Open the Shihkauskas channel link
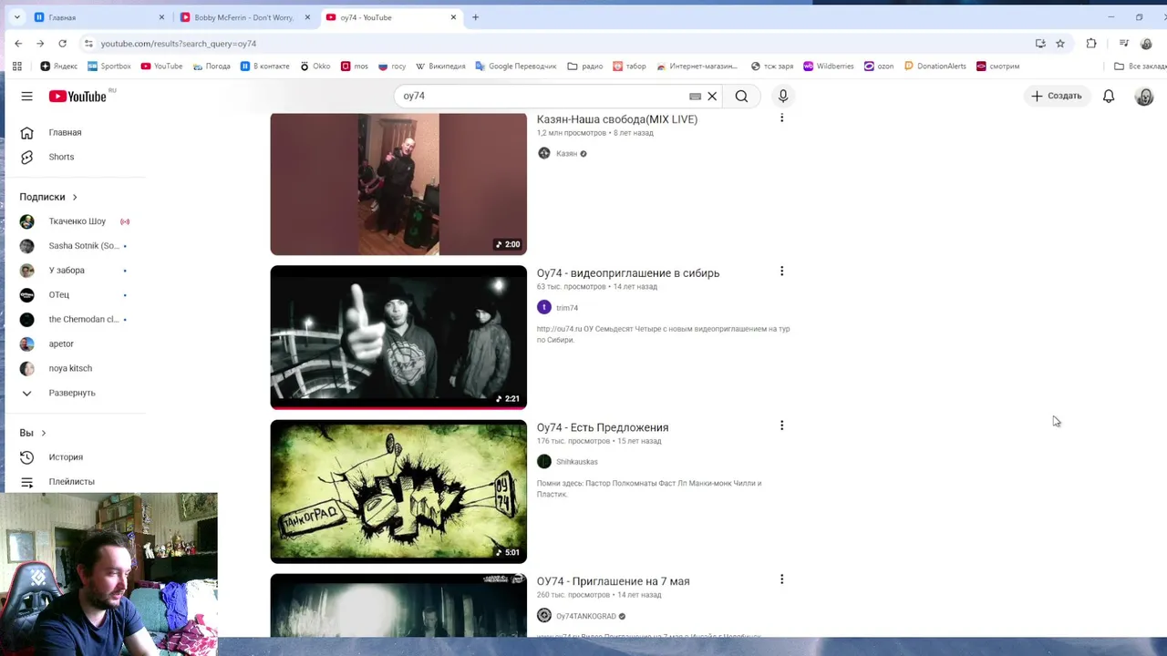The height and width of the screenshot is (656, 1167). pyautogui.click(x=577, y=462)
